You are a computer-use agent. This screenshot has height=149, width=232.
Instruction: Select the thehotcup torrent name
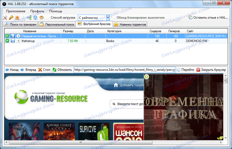28,41
